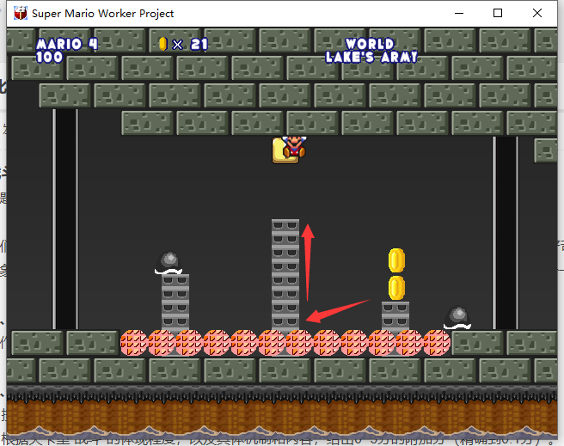Screen dimensions: 564x446
Task: Click the LAKE'S ARMY world name
Action: click(x=371, y=57)
